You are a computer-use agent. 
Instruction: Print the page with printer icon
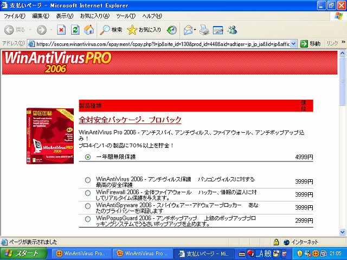coord(204,30)
